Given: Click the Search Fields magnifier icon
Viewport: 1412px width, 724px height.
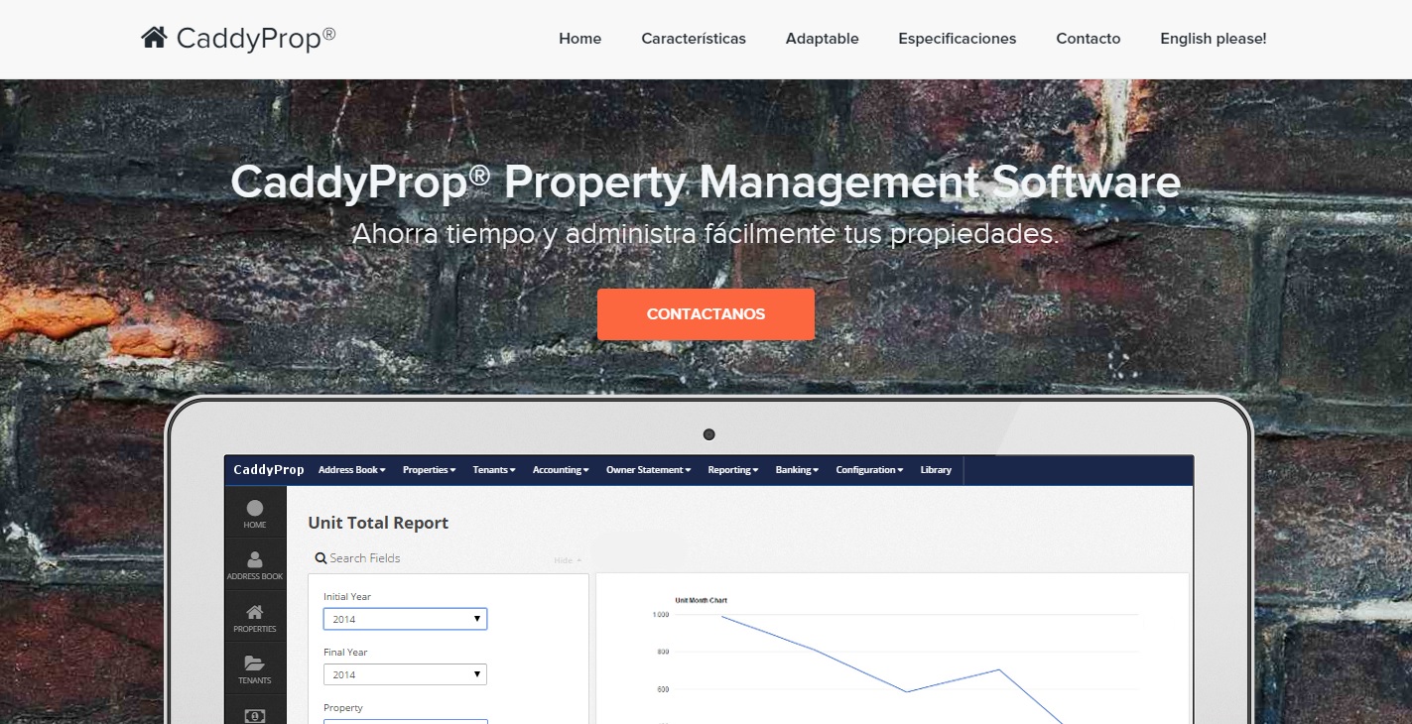Looking at the screenshot, I should pos(321,558).
